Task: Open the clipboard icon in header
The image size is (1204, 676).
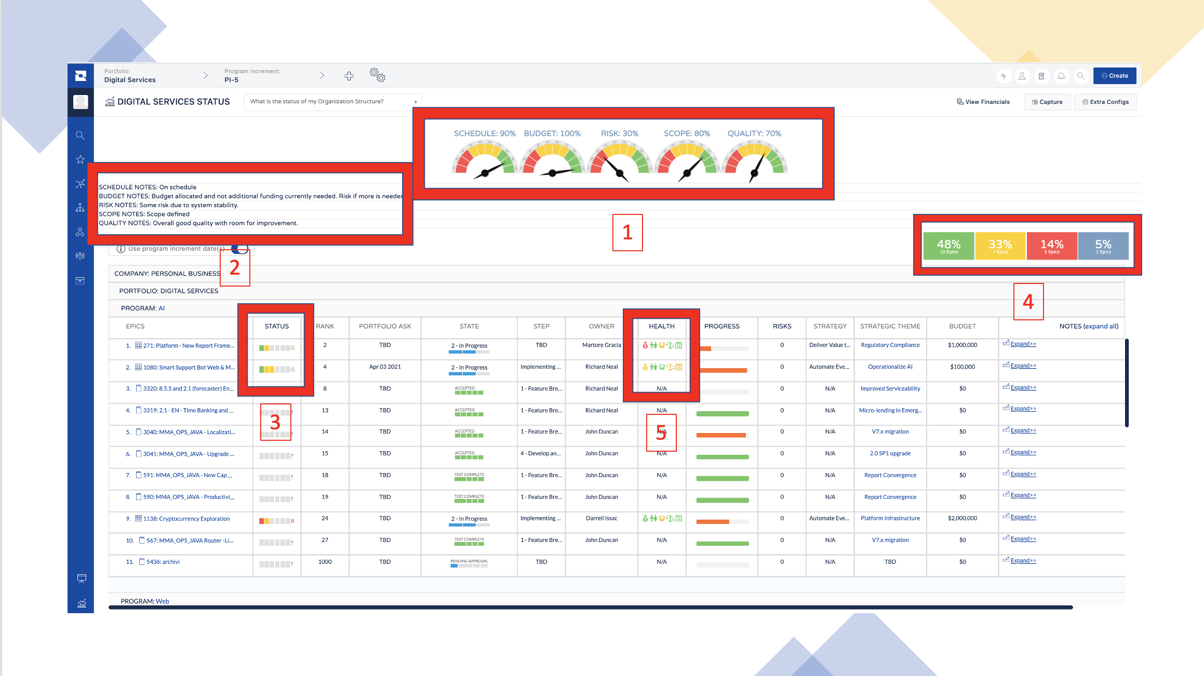Action: [x=1041, y=76]
